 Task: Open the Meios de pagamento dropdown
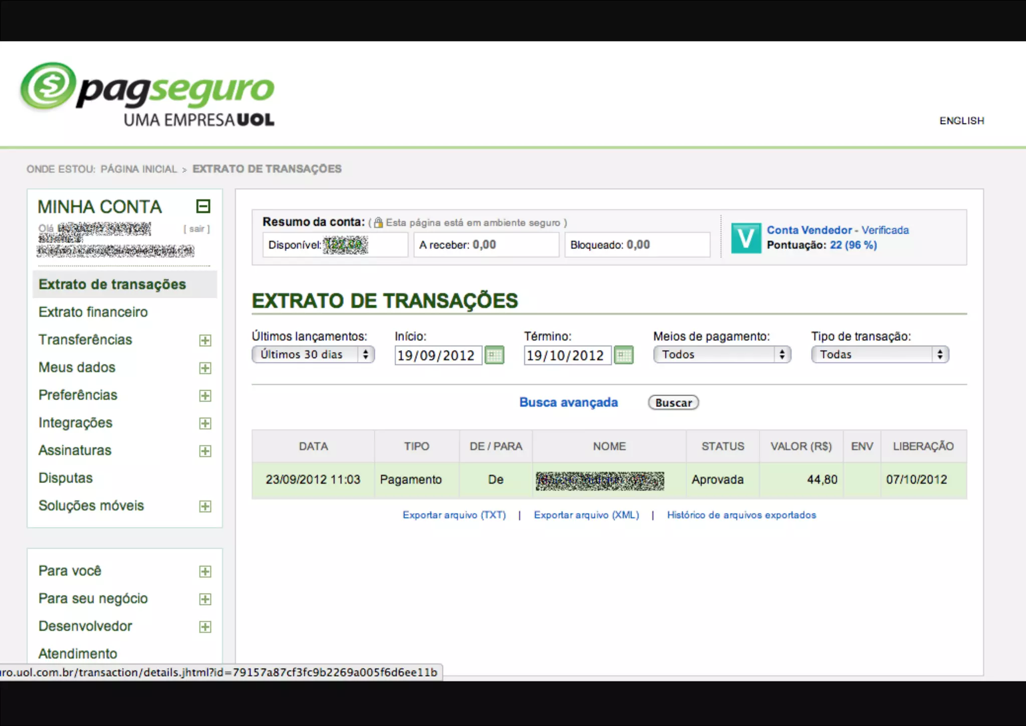click(x=722, y=355)
